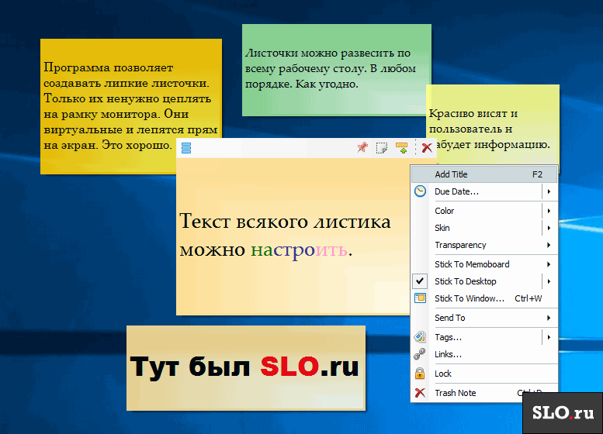603x434 pixels.
Task: Choose Add Title from the context menu
Action: pyautogui.click(x=484, y=174)
